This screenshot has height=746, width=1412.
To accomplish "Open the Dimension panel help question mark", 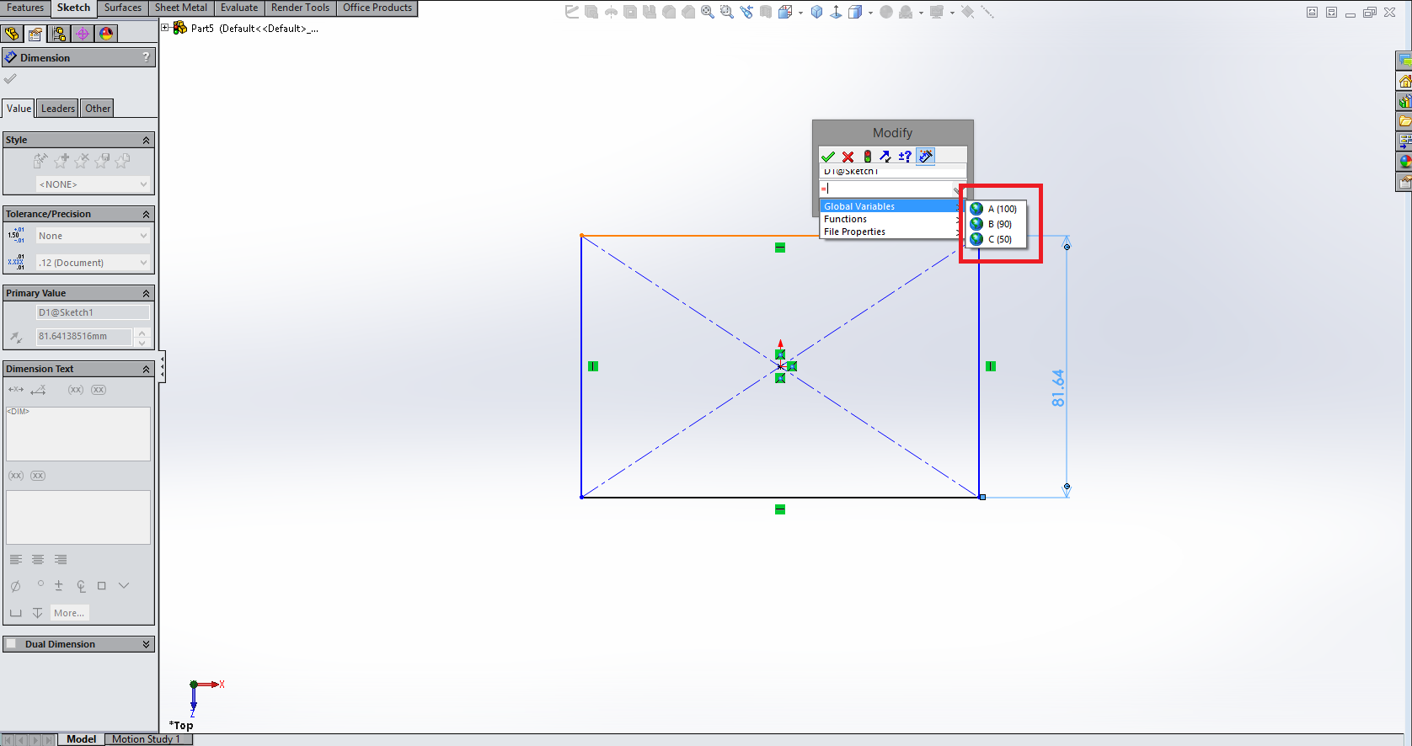I will click(147, 57).
